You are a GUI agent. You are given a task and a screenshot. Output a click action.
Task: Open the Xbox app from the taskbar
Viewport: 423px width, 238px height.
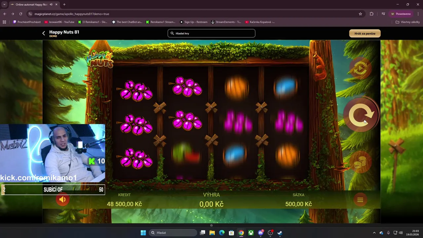[x=251, y=233]
